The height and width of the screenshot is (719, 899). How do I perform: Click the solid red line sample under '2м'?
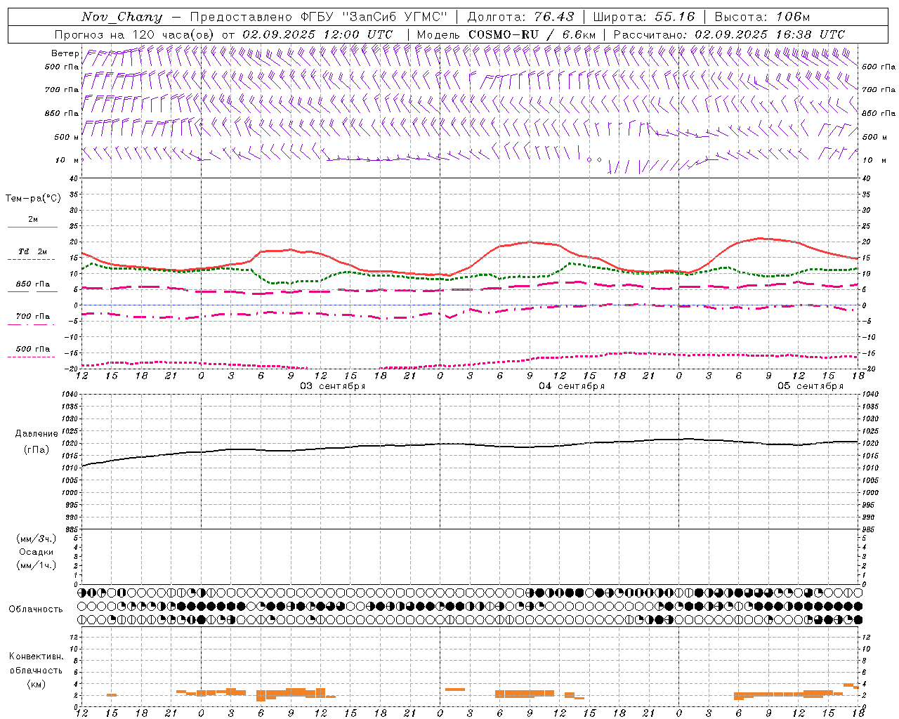coord(32,227)
